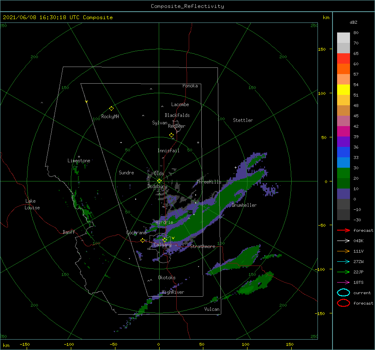Click the Sundre city label
The image size is (375, 350).
(x=126, y=172)
